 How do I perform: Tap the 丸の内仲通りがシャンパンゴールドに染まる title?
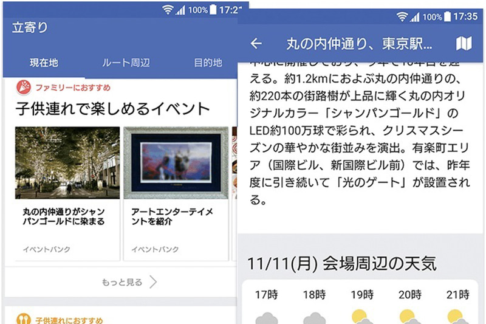pos(64,216)
